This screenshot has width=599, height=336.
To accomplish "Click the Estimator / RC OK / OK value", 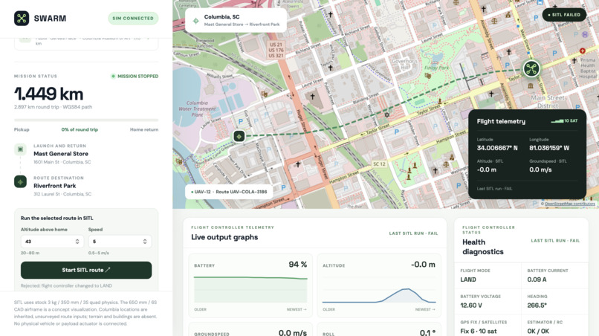I will coord(538,332).
